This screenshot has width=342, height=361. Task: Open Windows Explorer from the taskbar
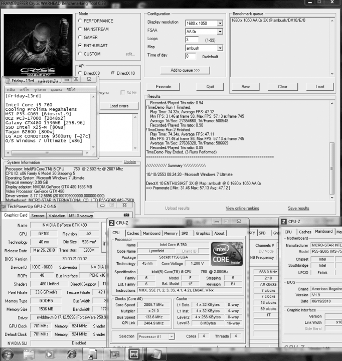29,354
